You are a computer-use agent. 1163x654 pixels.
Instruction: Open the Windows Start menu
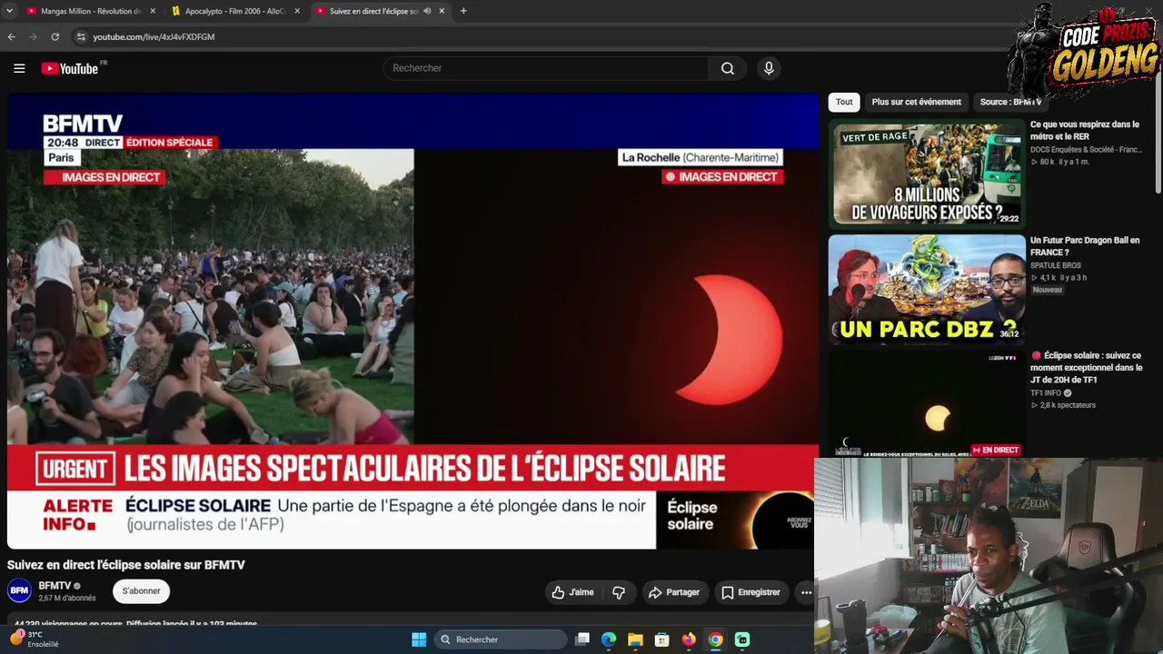click(x=419, y=639)
